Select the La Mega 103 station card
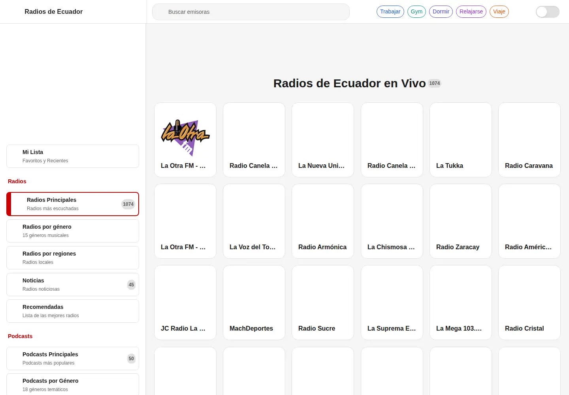The height and width of the screenshot is (395, 569). (x=461, y=303)
